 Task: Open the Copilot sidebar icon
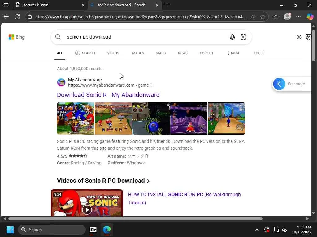310,17
